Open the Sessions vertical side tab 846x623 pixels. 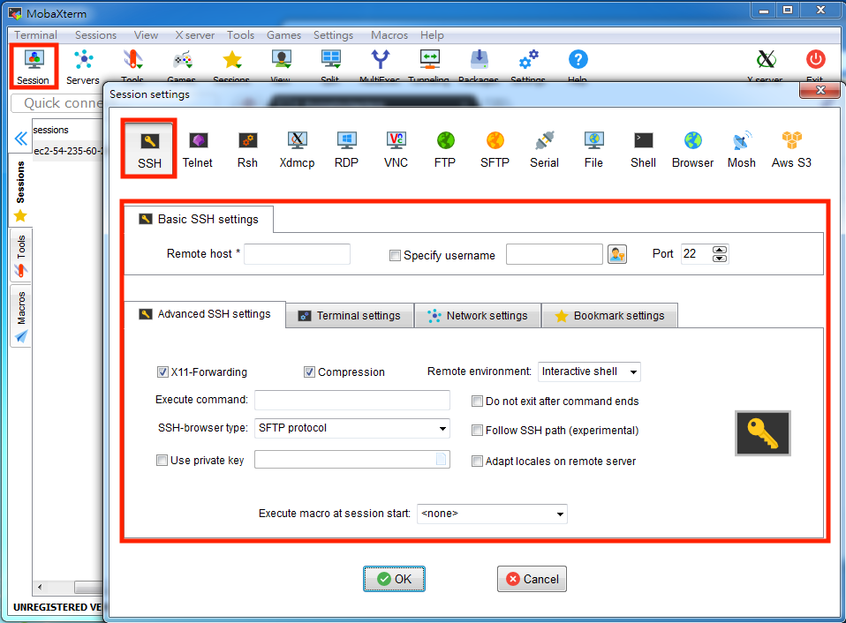coord(20,190)
